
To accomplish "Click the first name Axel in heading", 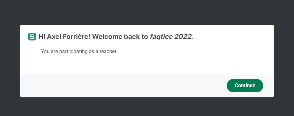I will click(x=54, y=37).
